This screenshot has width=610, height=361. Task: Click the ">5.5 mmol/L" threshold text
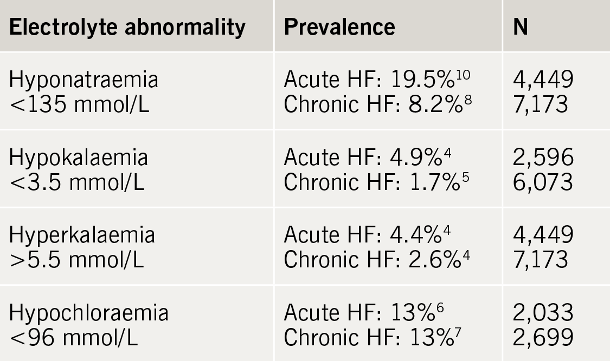coord(76,260)
